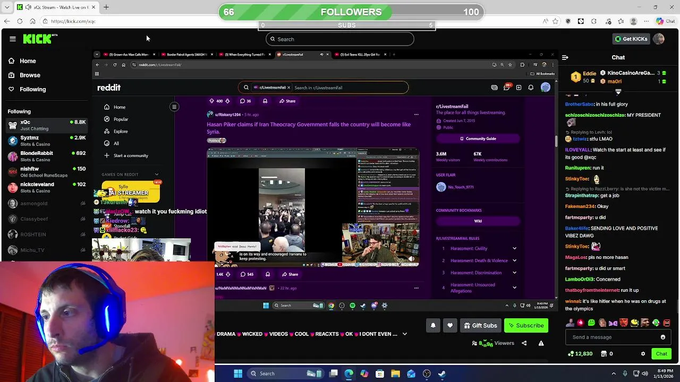Open OBS Studio from taskbar

click(x=427, y=374)
